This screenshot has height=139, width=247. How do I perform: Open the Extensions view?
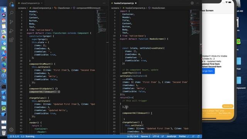pos(11,40)
